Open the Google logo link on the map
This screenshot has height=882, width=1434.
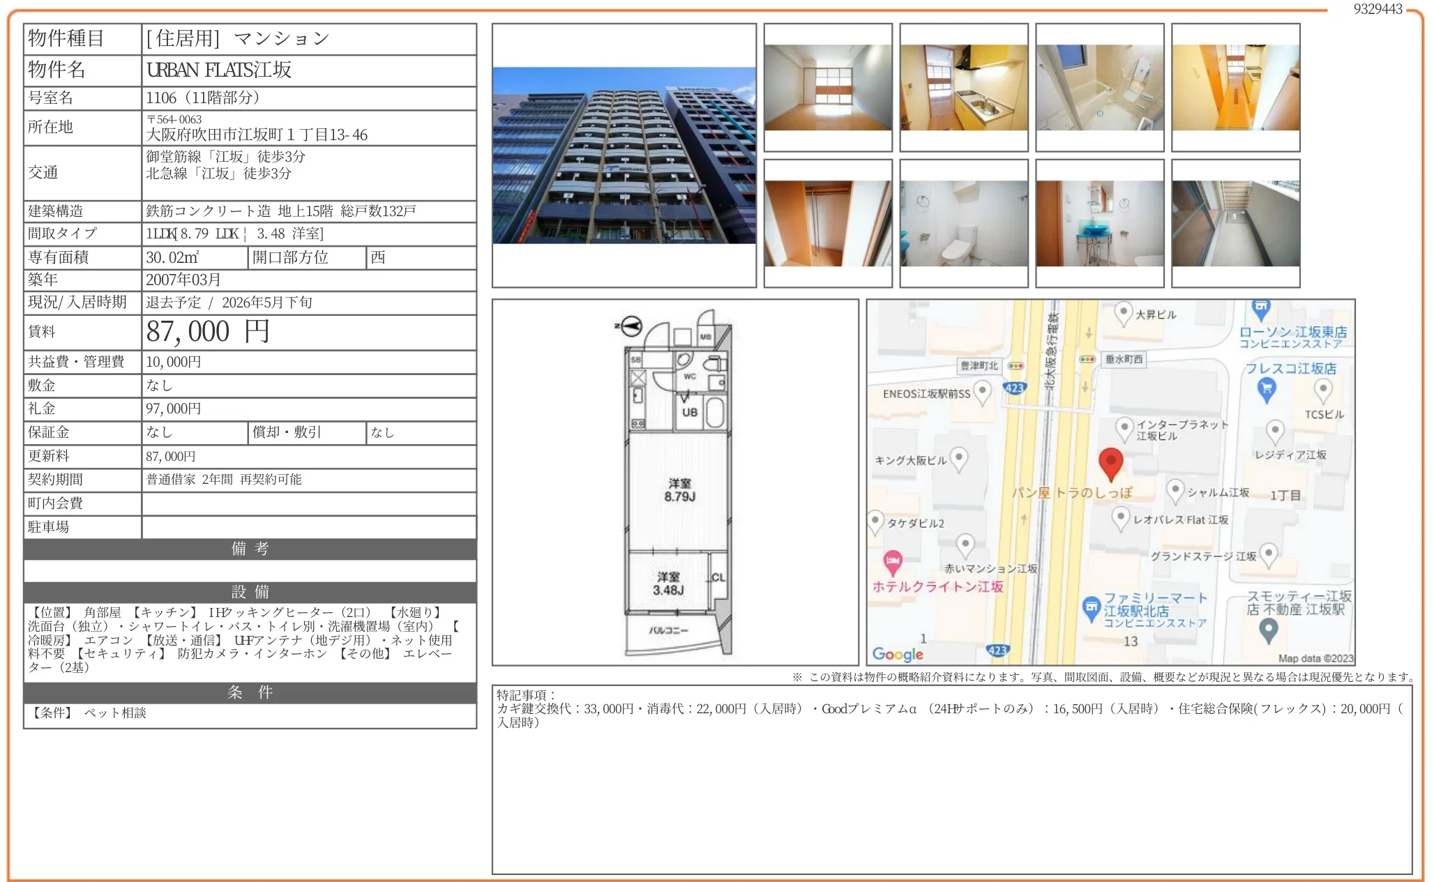click(897, 653)
